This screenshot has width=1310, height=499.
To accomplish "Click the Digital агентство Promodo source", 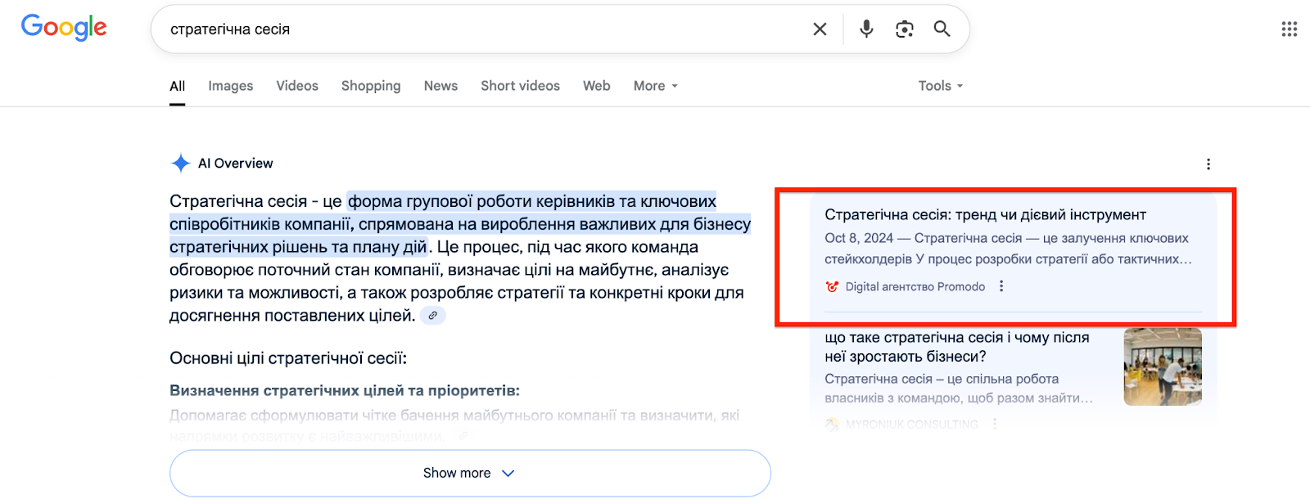I will pyautogui.click(x=915, y=286).
